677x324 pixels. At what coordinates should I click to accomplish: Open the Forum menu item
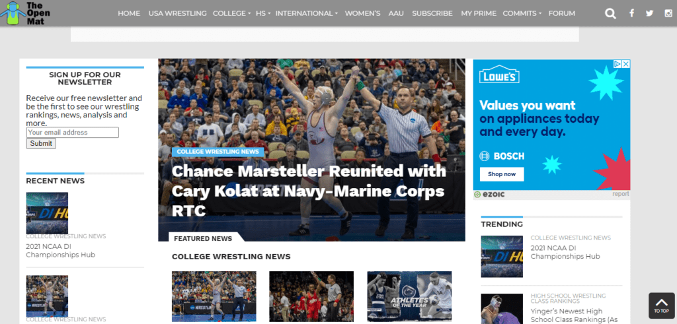(562, 13)
